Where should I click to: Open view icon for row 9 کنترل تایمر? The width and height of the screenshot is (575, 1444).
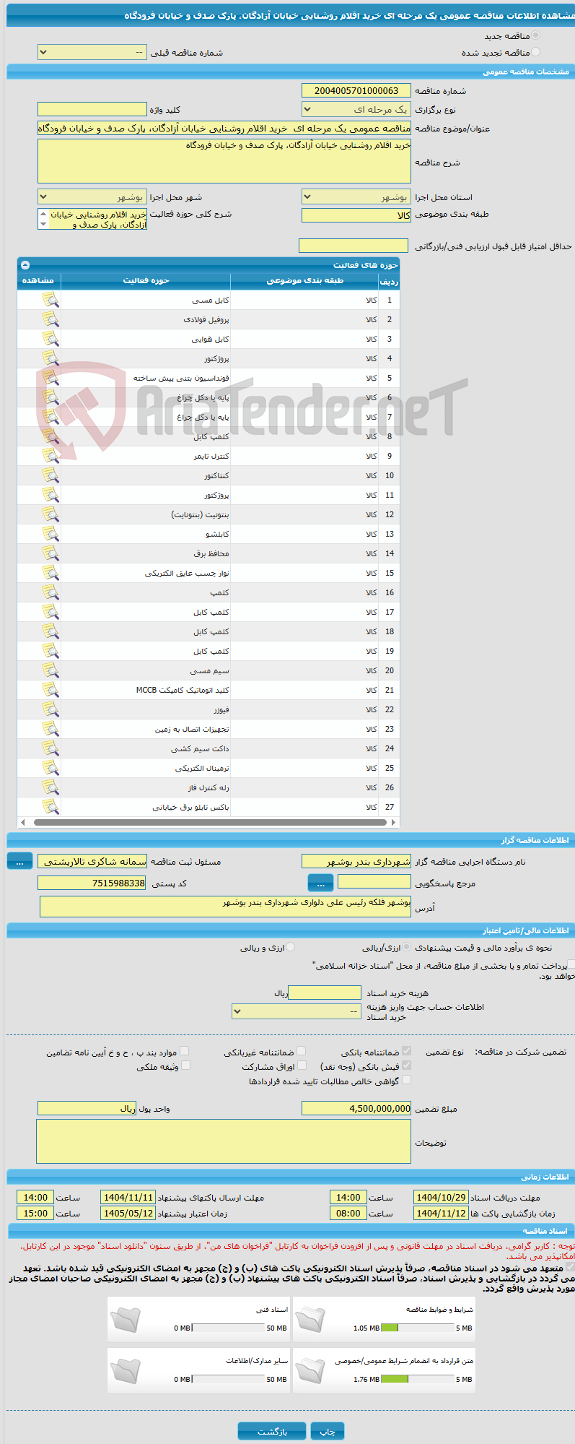pyautogui.click(x=51, y=456)
